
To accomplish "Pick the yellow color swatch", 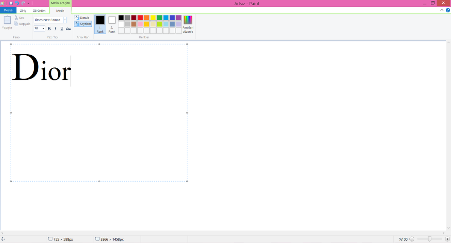I will 153,18.
